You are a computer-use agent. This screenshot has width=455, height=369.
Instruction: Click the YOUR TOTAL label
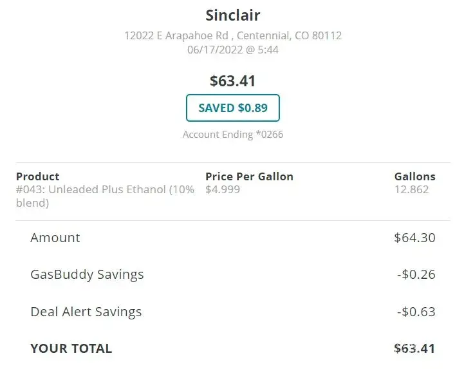coord(71,348)
